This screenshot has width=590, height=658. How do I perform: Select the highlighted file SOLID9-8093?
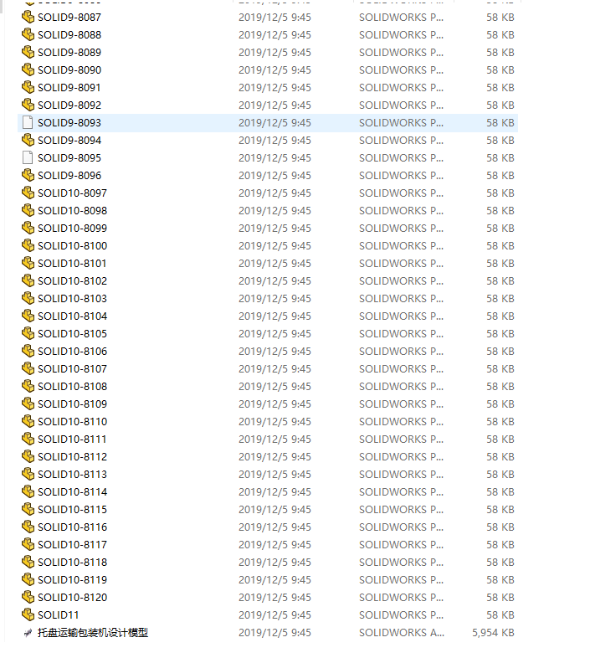[69, 122]
